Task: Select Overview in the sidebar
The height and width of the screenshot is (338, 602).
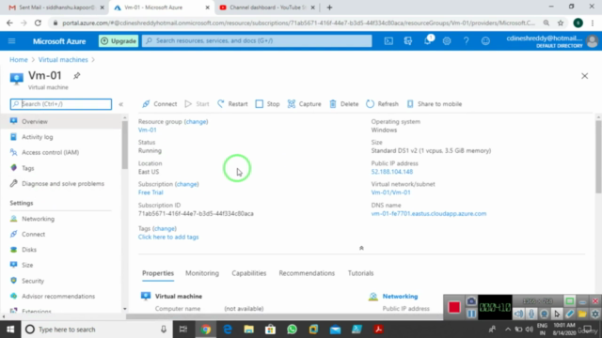Action: [61, 121]
